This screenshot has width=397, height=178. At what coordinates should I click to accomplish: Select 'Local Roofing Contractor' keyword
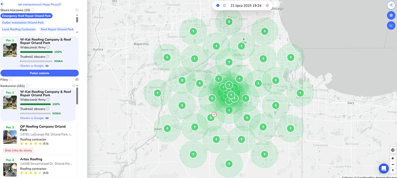19,29
